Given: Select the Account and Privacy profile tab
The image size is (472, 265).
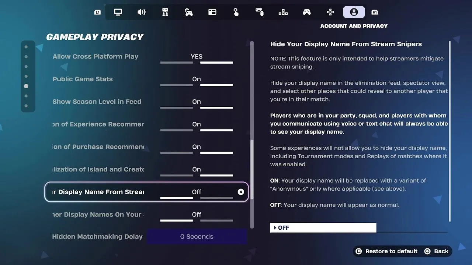Looking at the screenshot, I should [354, 12].
